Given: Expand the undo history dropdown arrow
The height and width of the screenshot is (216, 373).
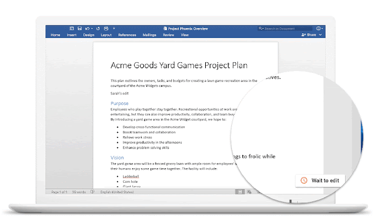Looking at the screenshot, I should tap(92, 29).
